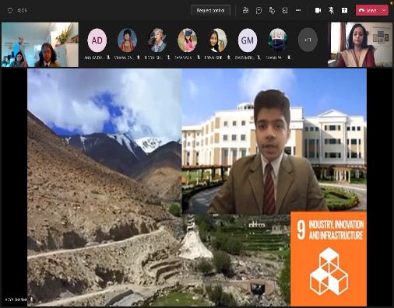Click the share content icon
Screen dimensions: 394x308
coord(344,10)
